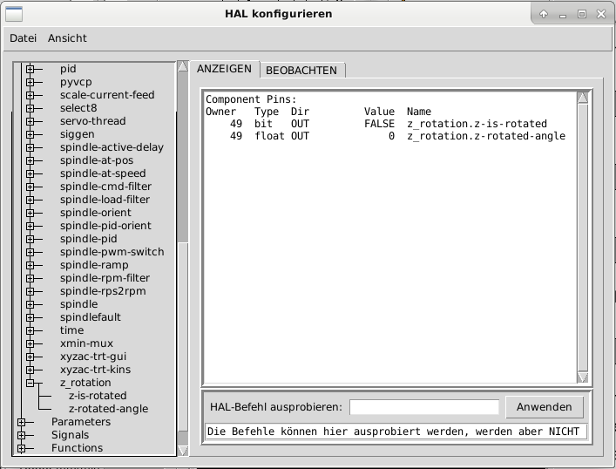The height and width of the screenshot is (469, 616).
Task: Open the Ansicht menu
Action: (x=67, y=38)
